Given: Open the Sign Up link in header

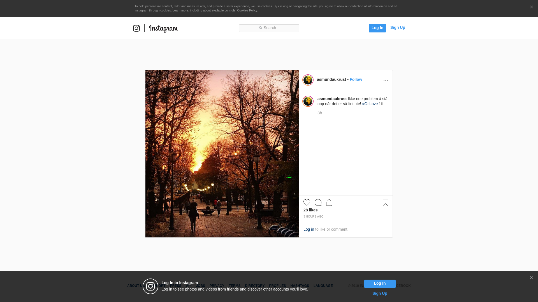Looking at the screenshot, I should click(x=397, y=27).
